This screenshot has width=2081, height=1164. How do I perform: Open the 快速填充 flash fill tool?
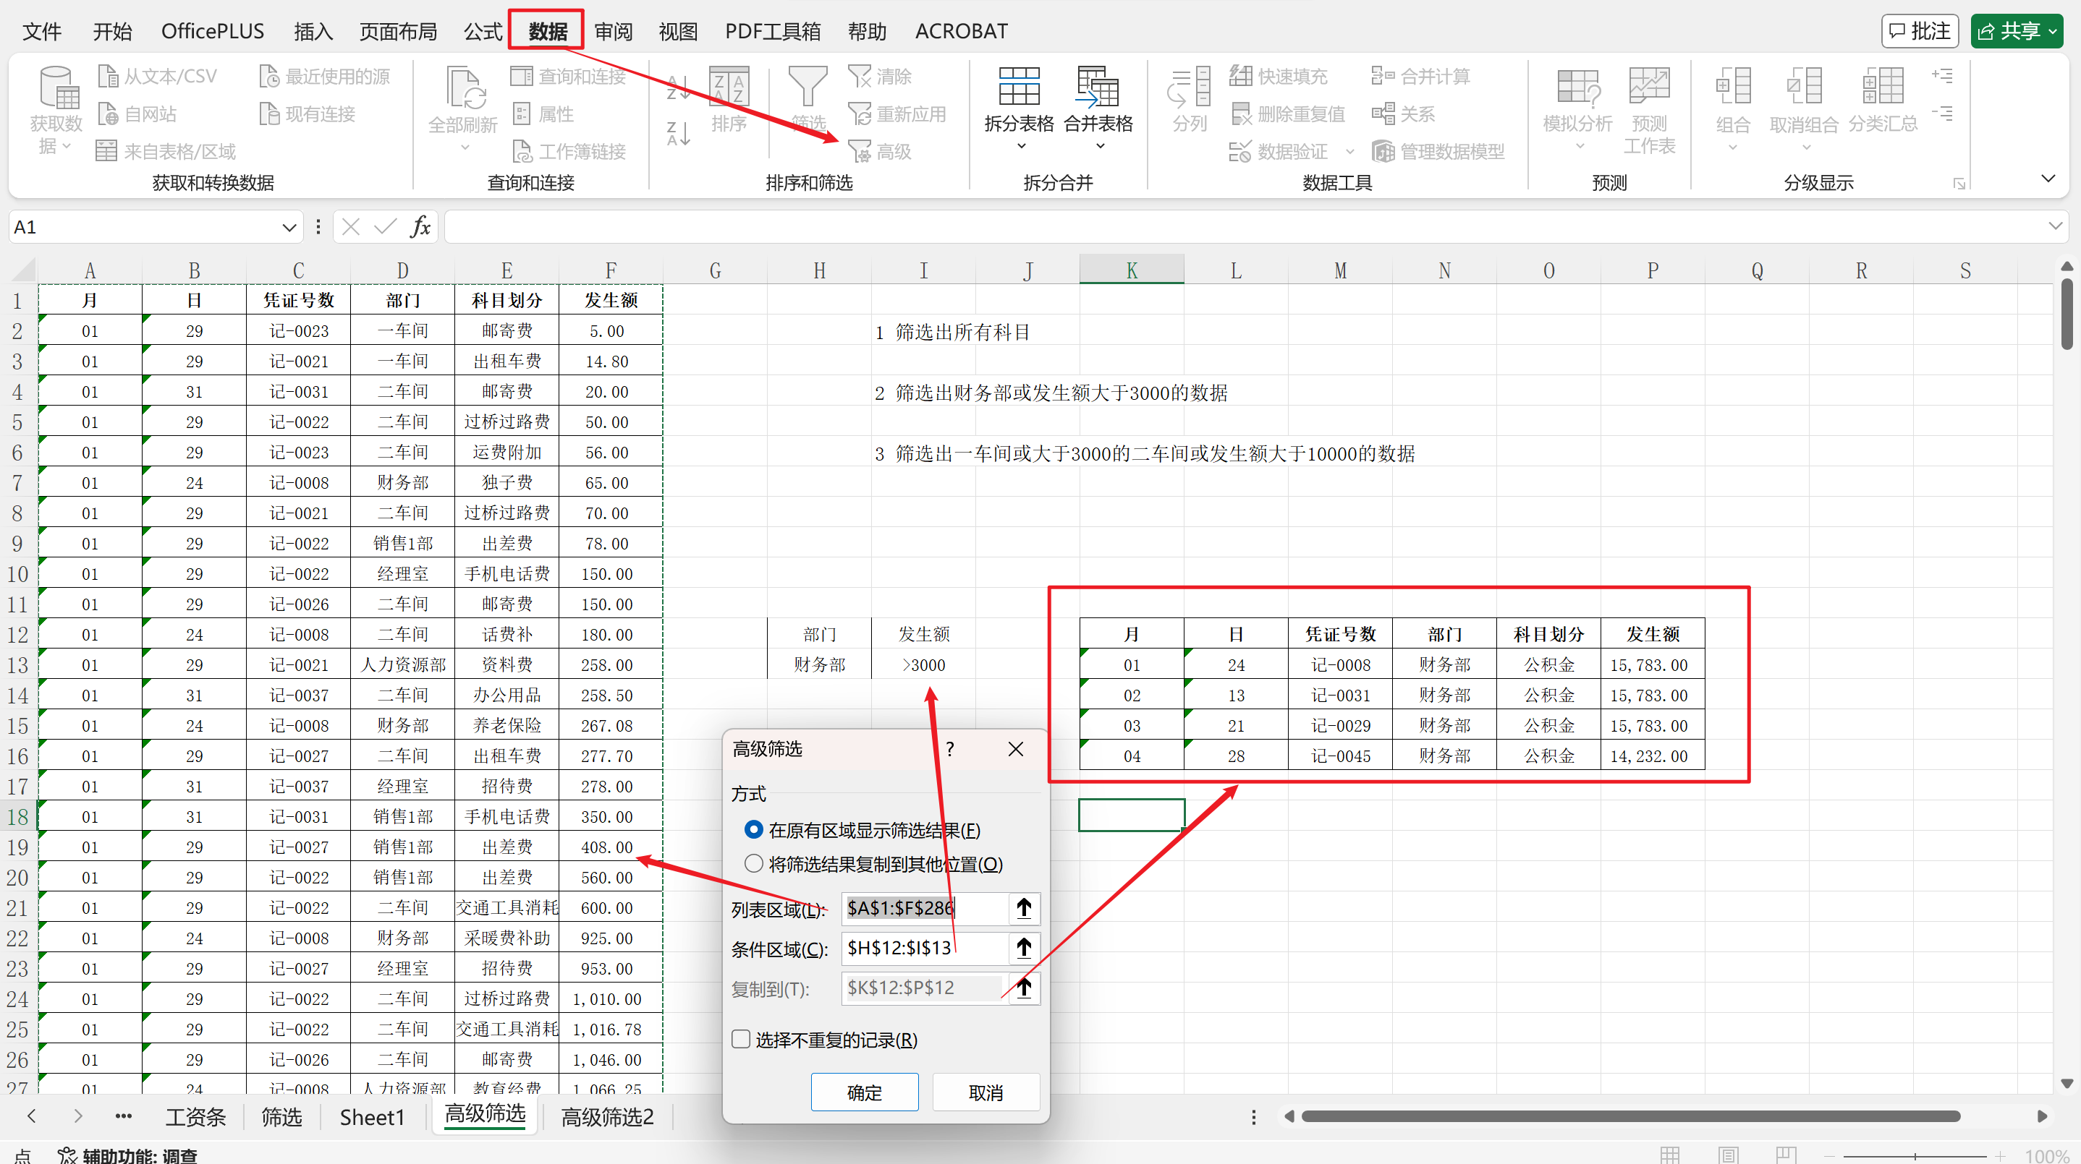[x=1281, y=75]
